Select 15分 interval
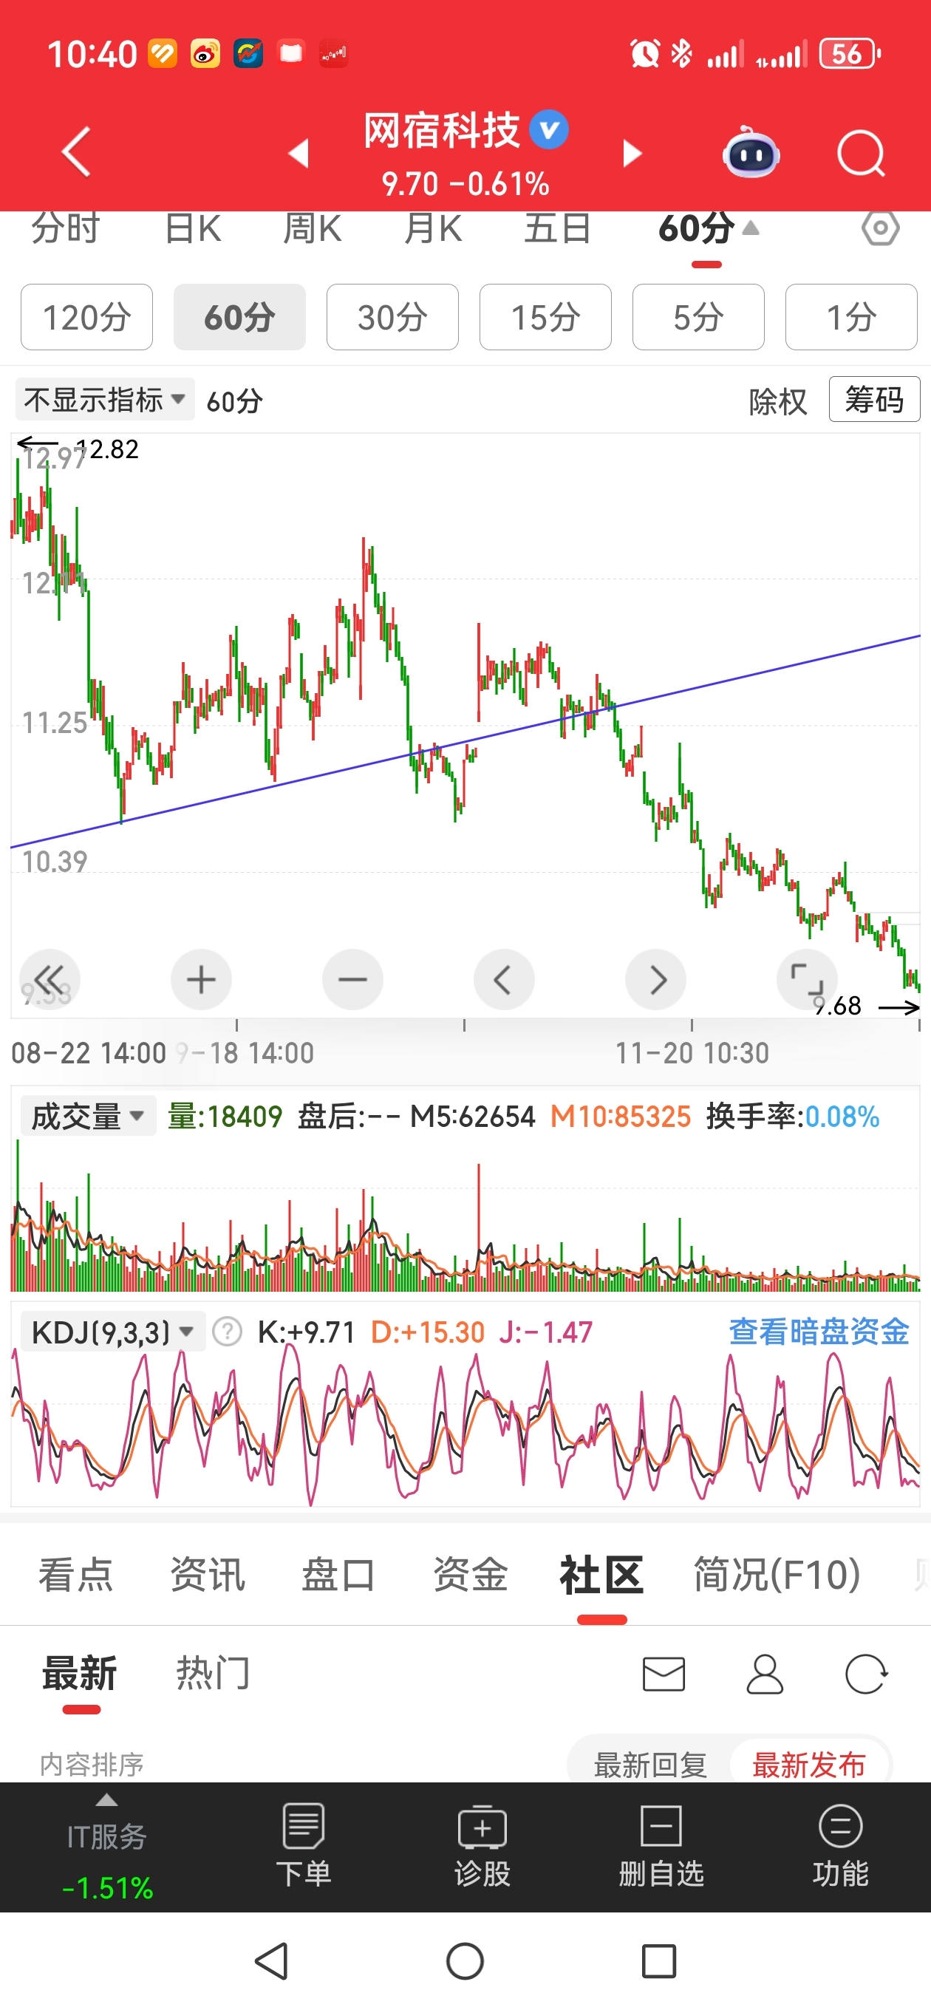The image size is (931, 2010). click(545, 317)
